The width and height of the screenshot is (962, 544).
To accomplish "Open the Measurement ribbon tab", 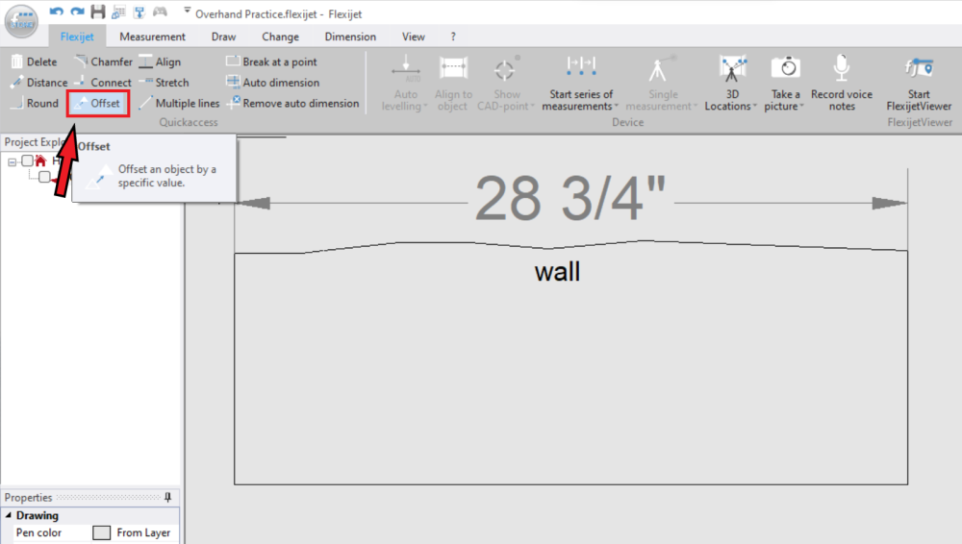I will 152,37.
